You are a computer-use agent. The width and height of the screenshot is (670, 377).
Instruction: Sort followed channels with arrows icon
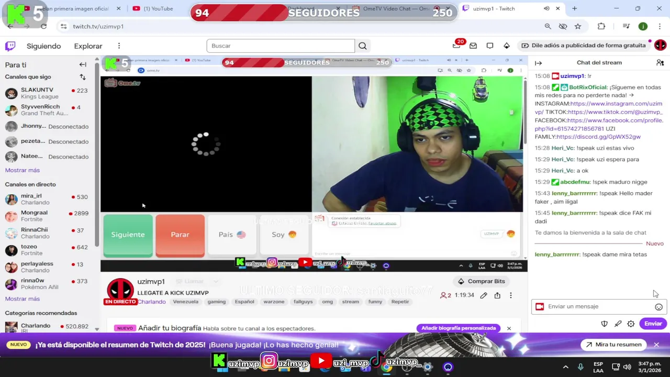pyautogui.click(x=83, y=77)
